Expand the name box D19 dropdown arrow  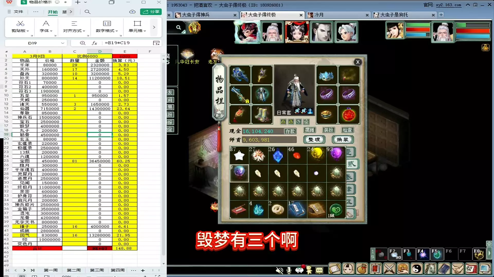pos(63,43)
